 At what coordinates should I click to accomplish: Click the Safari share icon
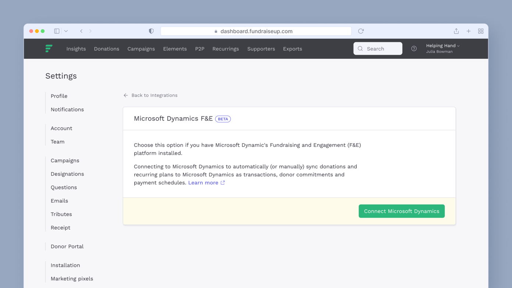[x=456, y=31]
